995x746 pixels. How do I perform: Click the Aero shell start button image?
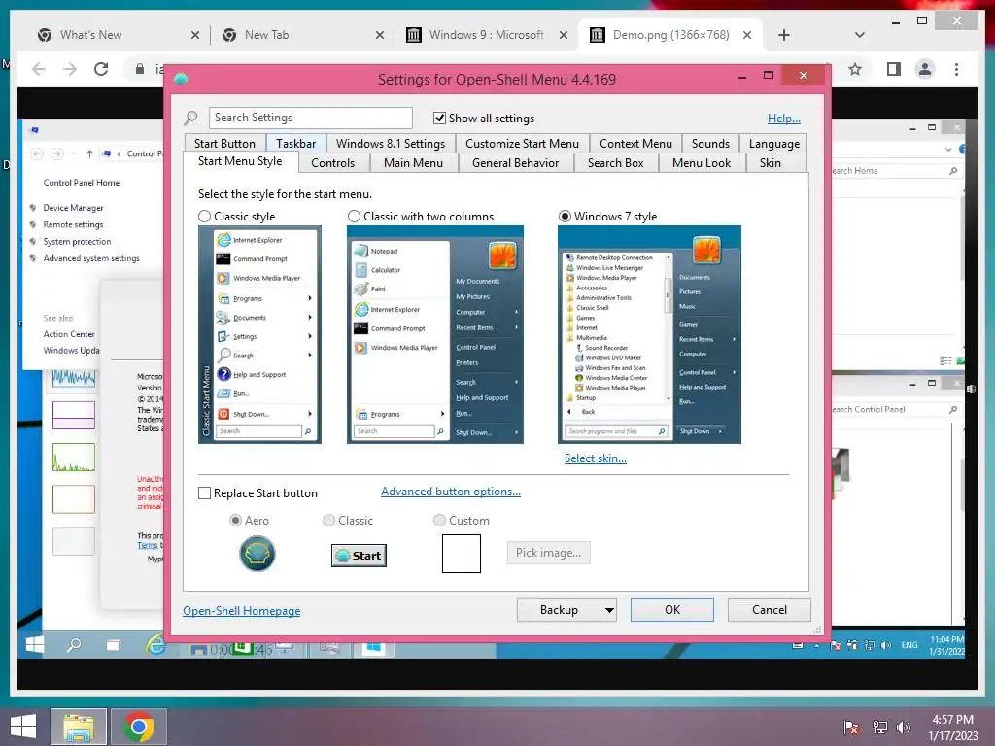[257, 553]
